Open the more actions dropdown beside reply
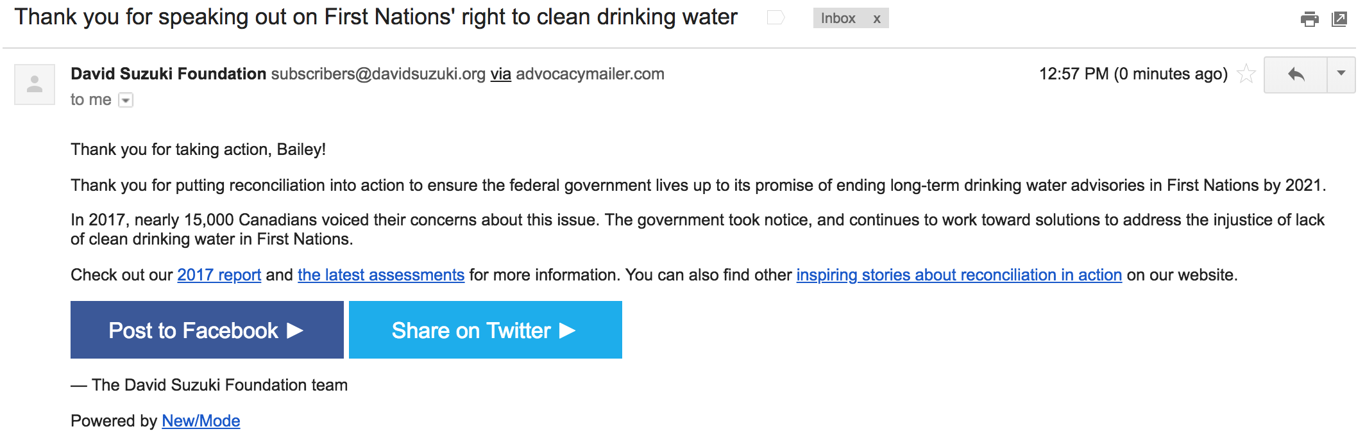1365x438 pixels. pos(1341,75)
